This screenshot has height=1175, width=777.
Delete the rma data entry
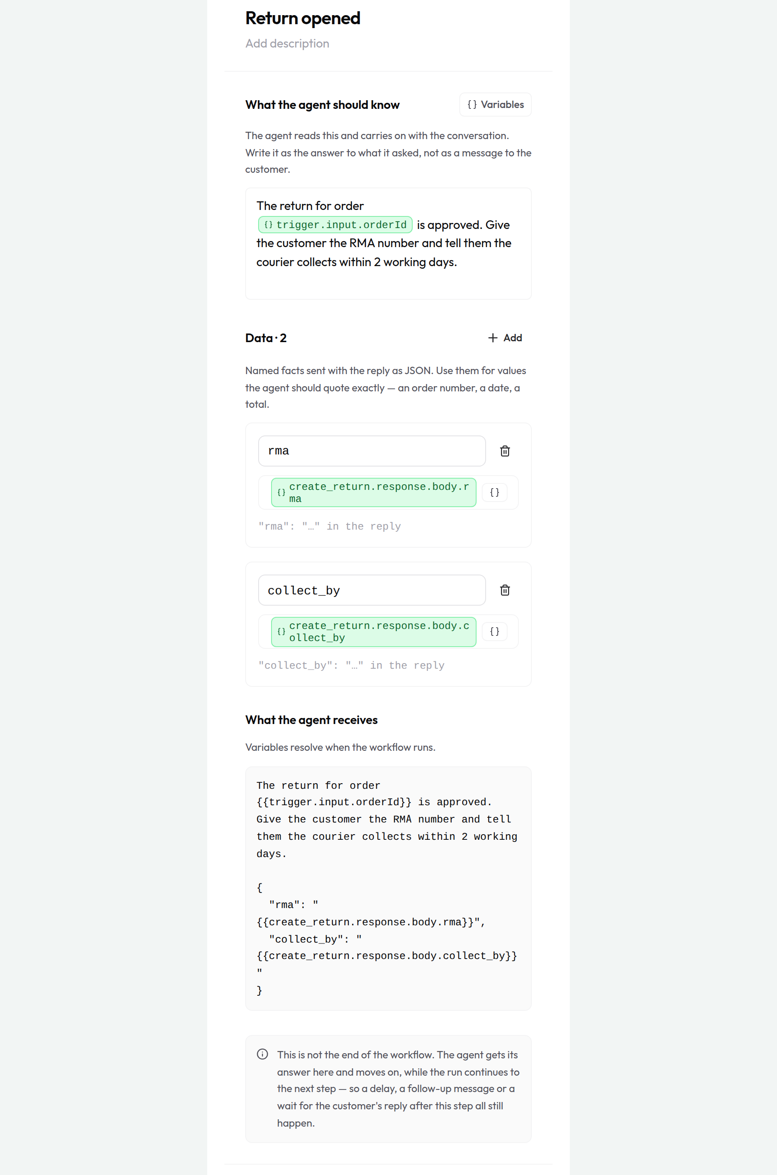pyautogui.click(x=505, y=451)
